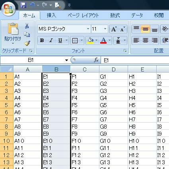Open the Name Box dropdown arrow
The image size is (169, 169).
(x=66, y=60)
